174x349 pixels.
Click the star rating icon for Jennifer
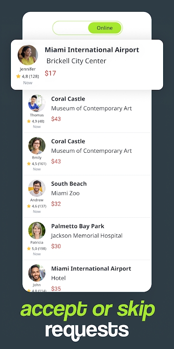click(19, 76)
